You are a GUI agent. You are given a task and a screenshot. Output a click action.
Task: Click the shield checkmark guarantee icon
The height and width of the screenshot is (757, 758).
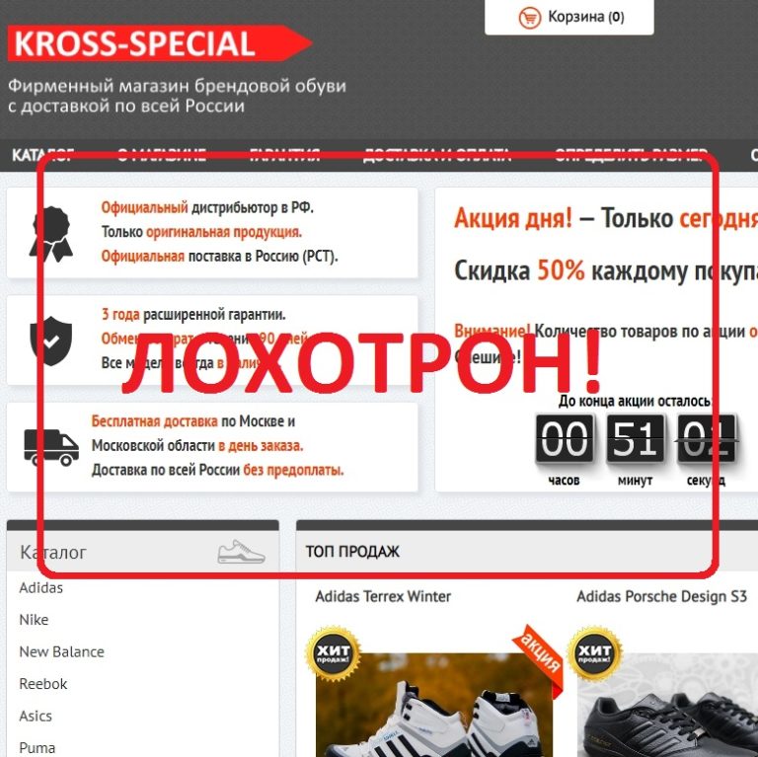point(50,341)
